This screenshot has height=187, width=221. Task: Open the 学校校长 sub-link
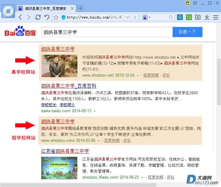pos(49,105)
